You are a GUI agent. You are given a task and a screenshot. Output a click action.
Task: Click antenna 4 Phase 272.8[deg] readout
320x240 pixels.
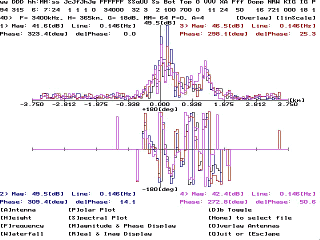coord(213,202)
